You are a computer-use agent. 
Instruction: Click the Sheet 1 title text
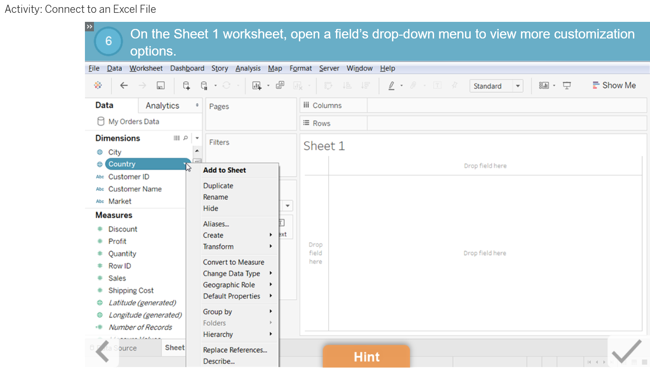click(x=324, y=146)
